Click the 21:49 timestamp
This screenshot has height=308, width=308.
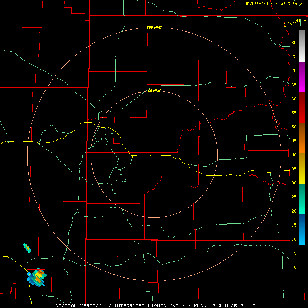click(x=247, y=306)
